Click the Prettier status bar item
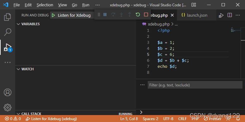This screenshot has height=122, width=245. tap(213, 119)
